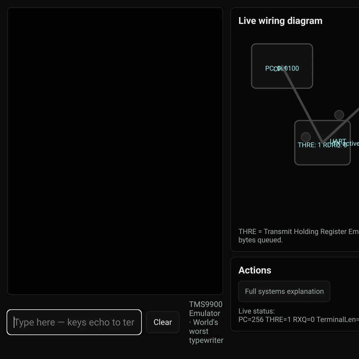Focus the 'Type here' keyboard input field
Screen dimensions: 359x359
74,322
